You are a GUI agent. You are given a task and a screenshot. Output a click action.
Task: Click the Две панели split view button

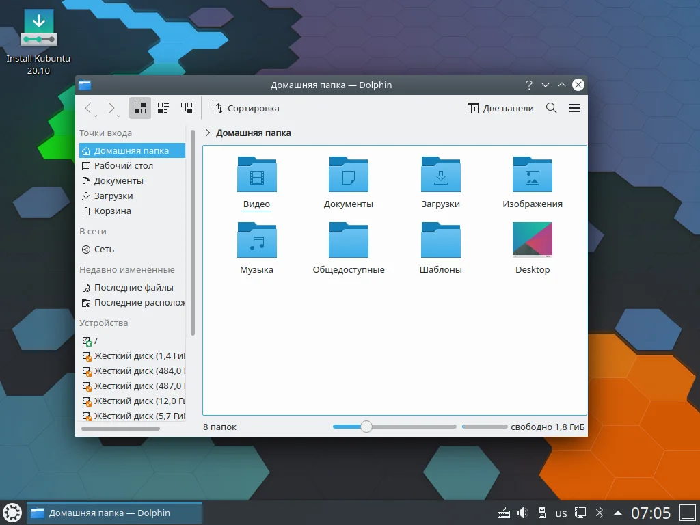point(500,108)
